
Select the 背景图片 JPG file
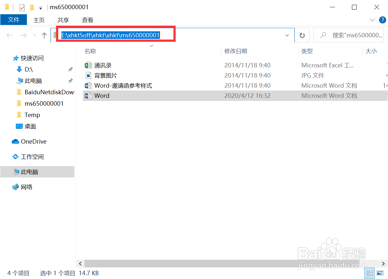(106, 76)
